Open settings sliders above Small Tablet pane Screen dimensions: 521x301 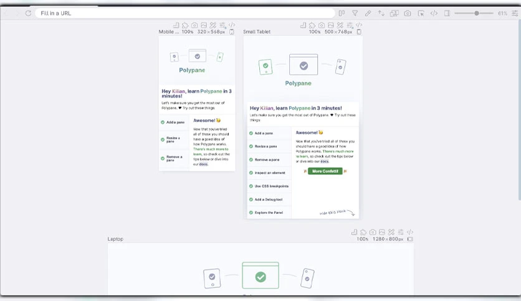[x=350, y=25]
